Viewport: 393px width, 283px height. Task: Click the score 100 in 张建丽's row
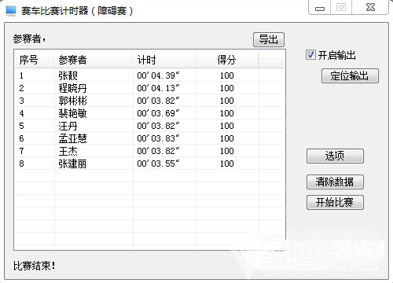click(227, 164)
